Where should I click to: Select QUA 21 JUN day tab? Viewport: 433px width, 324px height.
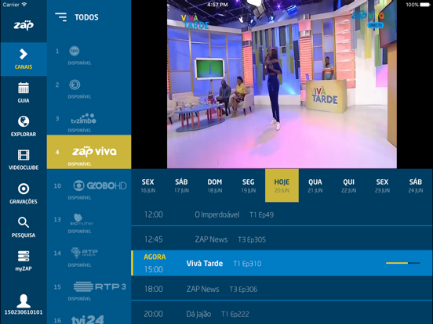coord(315,185)
